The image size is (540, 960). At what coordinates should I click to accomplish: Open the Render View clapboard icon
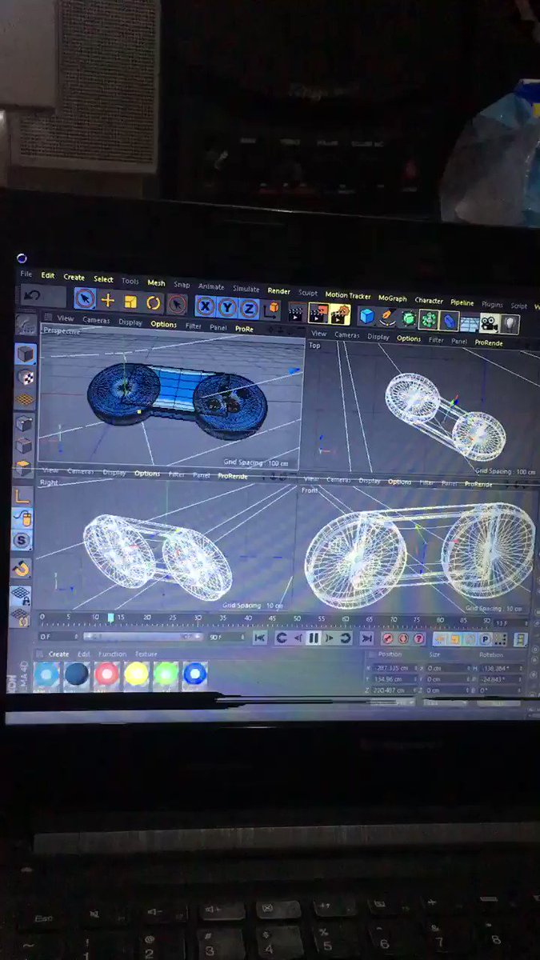tap(296, 311)
